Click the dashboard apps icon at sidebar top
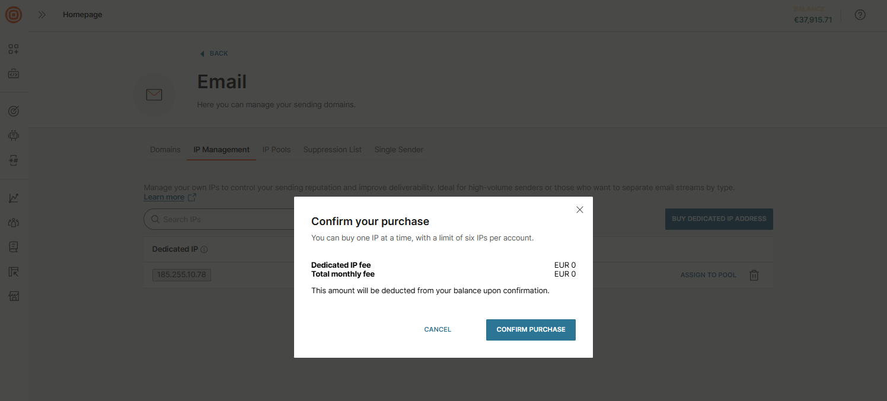The image size is (887, 401). [x=14, y=49]
